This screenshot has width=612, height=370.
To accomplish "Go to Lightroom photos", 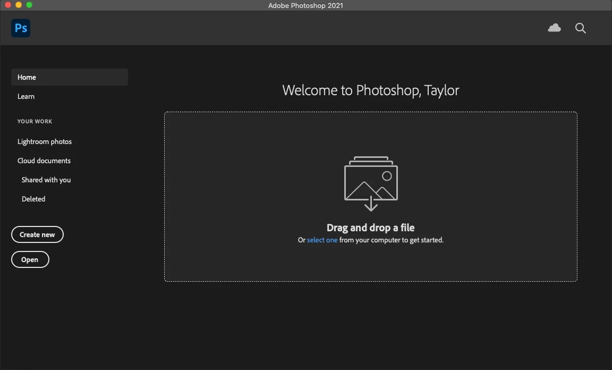I will pos(45,141).
